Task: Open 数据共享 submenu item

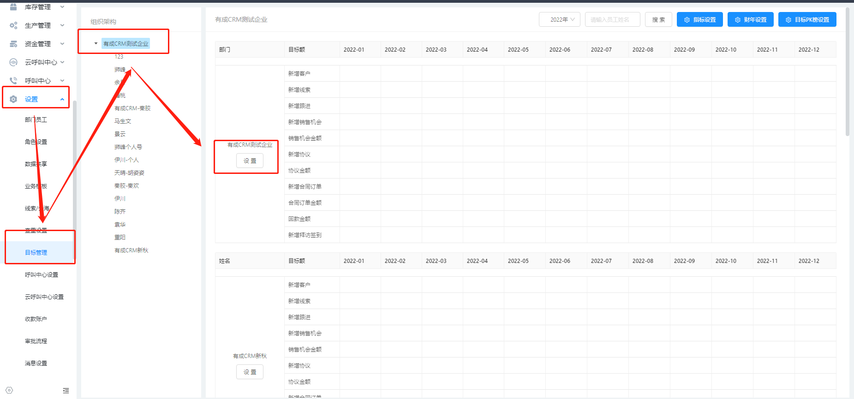Action: click(x=36, y=164)
